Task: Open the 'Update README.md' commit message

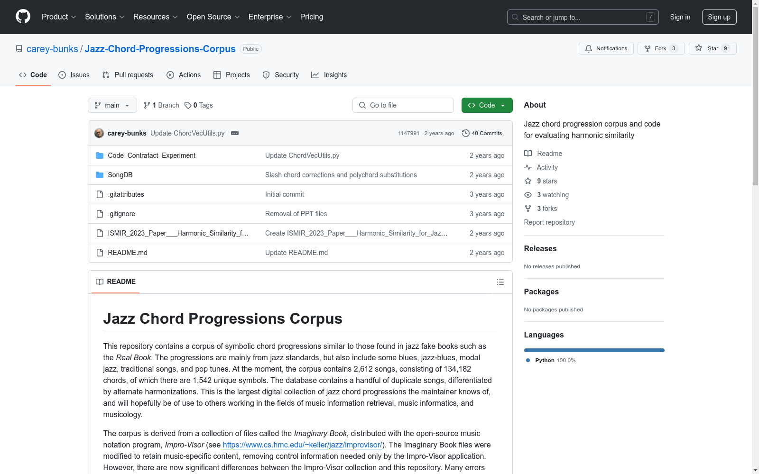Action: pyautogui.click(x=296, y=253)
